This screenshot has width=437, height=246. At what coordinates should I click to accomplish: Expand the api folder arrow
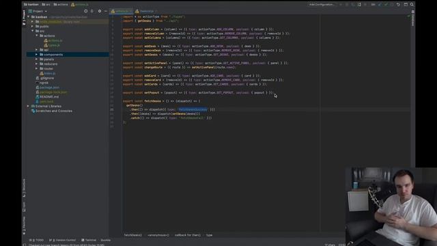click(x=36, y=50)
